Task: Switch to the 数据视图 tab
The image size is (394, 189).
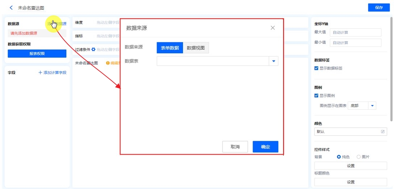Action: (x=196, y=48)
